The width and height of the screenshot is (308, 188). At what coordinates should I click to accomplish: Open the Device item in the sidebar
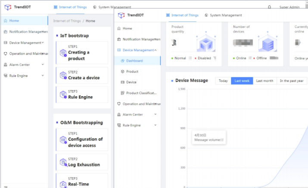(x=131, y=82)
